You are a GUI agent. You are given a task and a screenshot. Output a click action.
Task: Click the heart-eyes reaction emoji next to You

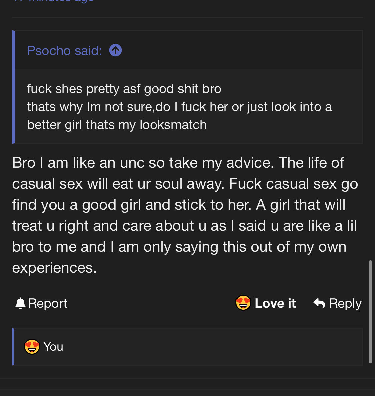[32, 347]
